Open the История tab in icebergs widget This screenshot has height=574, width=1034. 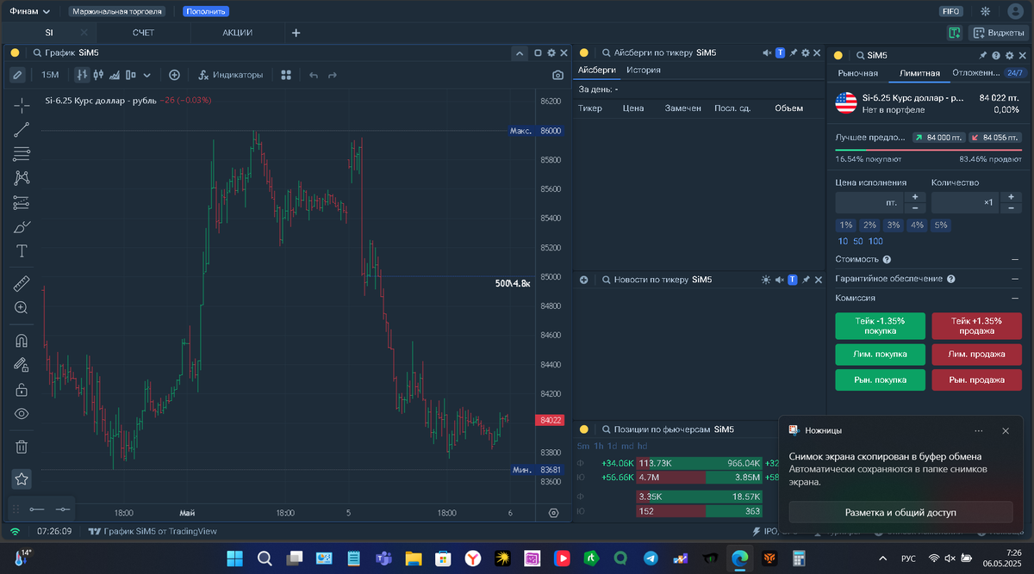tap(644, 70)
